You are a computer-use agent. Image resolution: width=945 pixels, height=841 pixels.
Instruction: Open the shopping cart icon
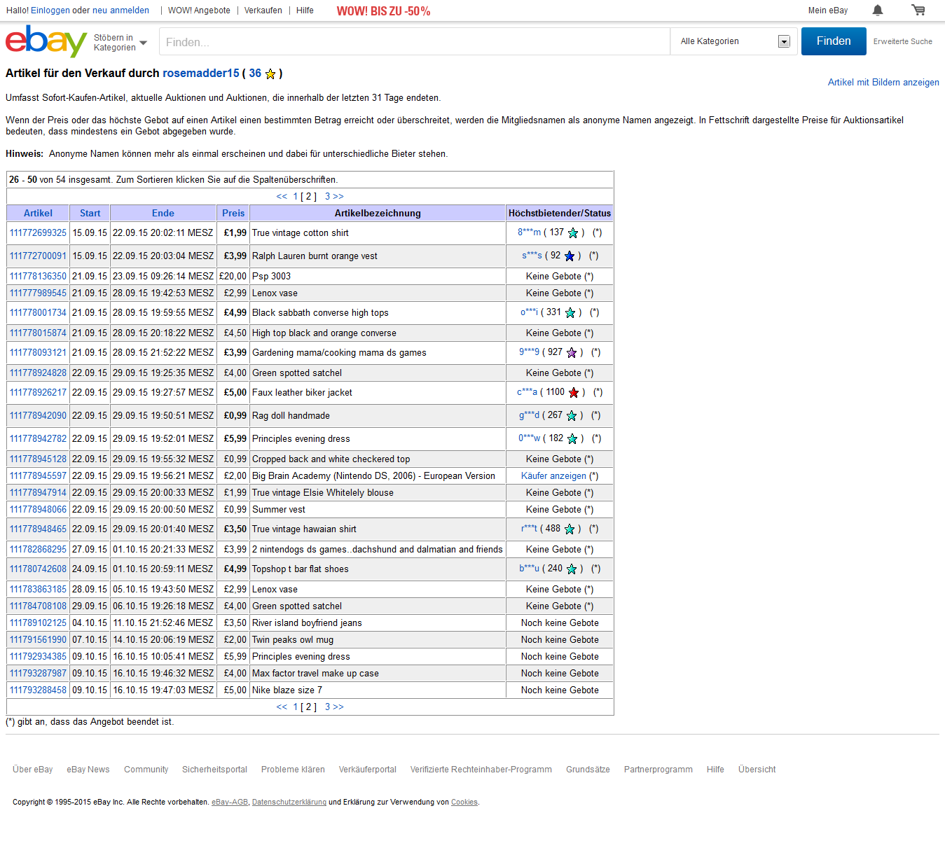(918, 10)
